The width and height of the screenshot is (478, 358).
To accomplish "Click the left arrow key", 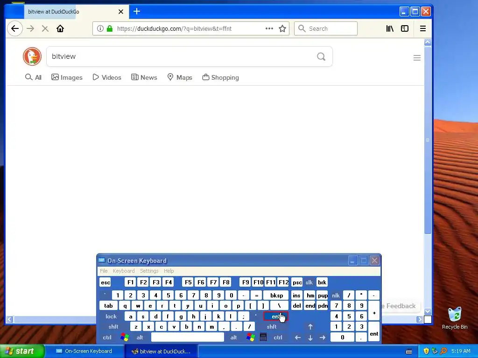I will 298,337.
